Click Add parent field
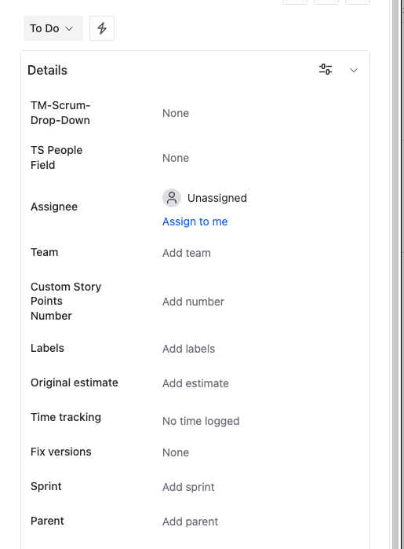 point(190,522)
